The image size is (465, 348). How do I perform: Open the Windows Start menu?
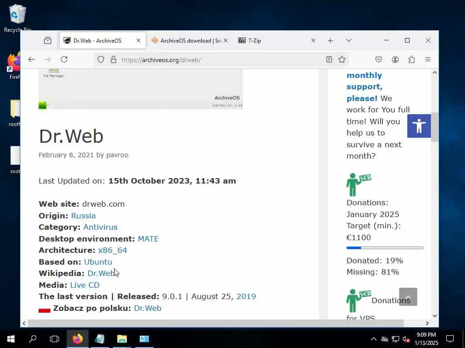coord(11,339)
